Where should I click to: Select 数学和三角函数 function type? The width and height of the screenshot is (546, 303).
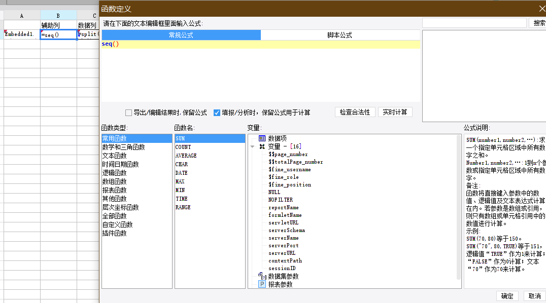(x=137, y=147)
